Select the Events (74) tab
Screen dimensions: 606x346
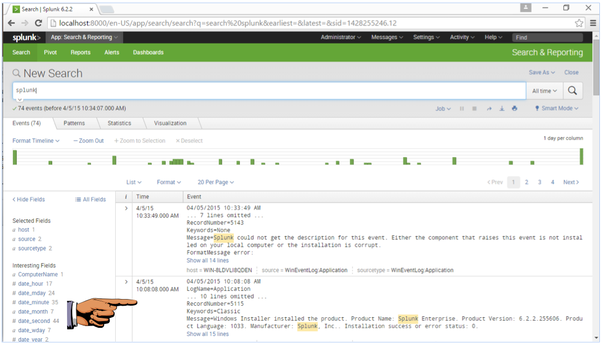click(x=26, y=123)
